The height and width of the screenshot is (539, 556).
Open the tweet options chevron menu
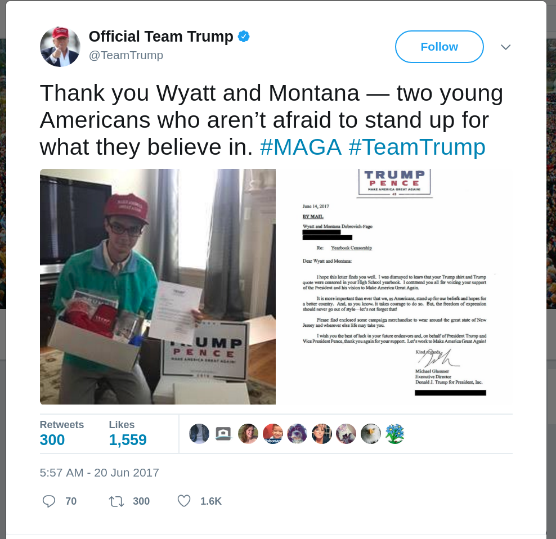(x=506, y=47)
